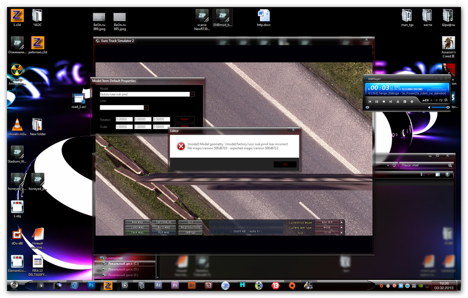Open After Effects from the taskbar
The height and width of the screenshot is (298, 468).
[158, 285]
